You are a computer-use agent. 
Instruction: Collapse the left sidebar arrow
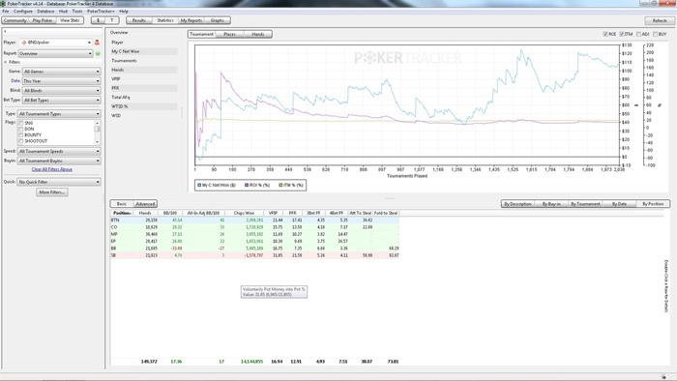coord(5,32)
